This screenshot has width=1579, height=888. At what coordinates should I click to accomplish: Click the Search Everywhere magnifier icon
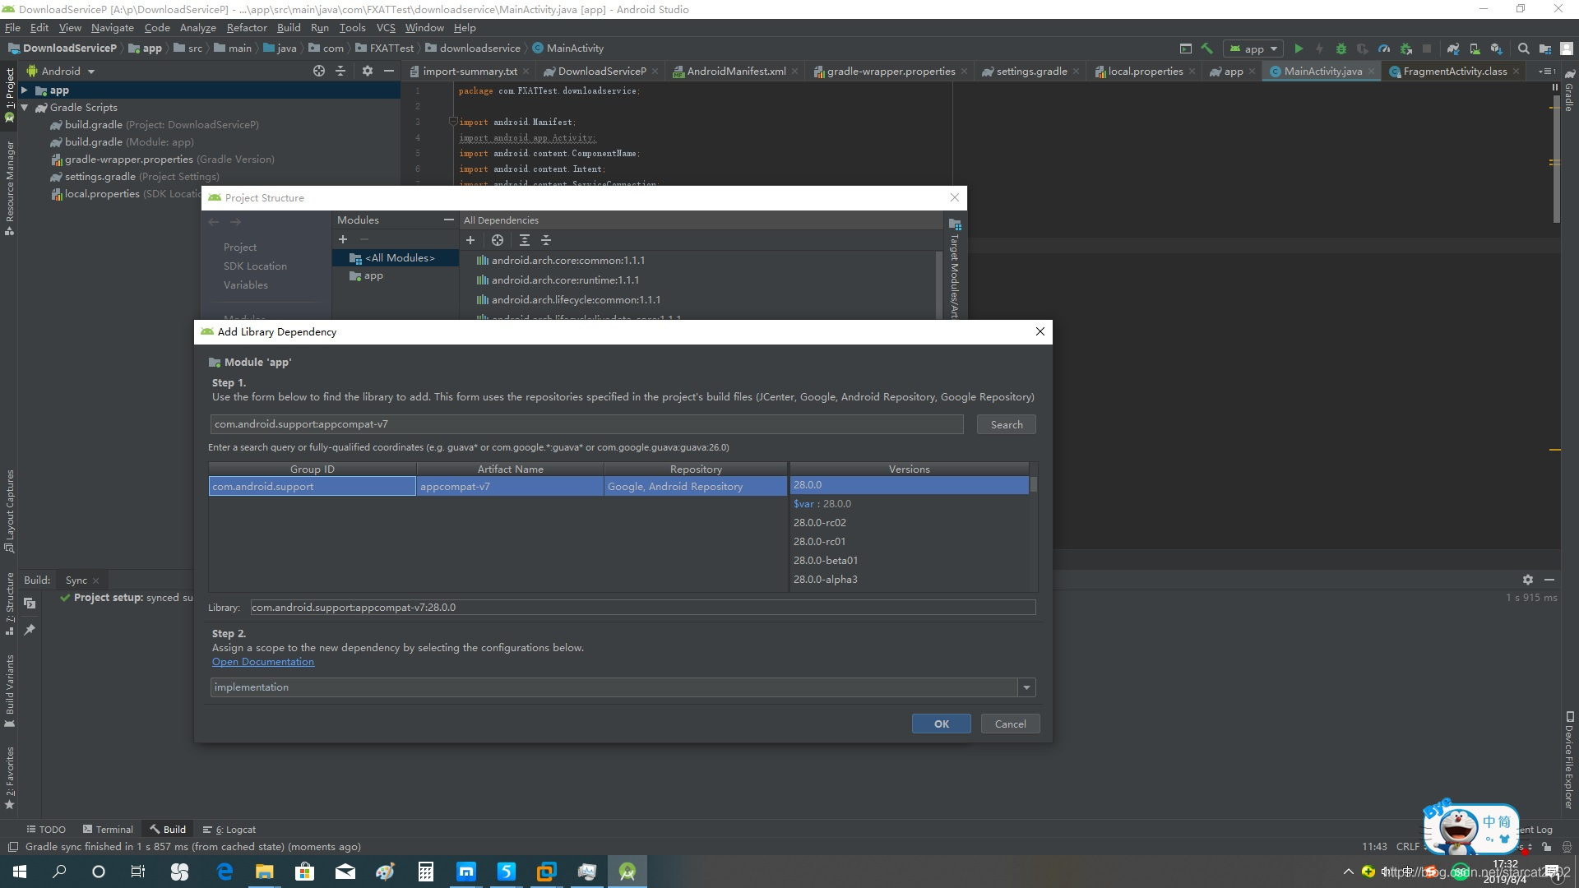tap(1523, 49)
